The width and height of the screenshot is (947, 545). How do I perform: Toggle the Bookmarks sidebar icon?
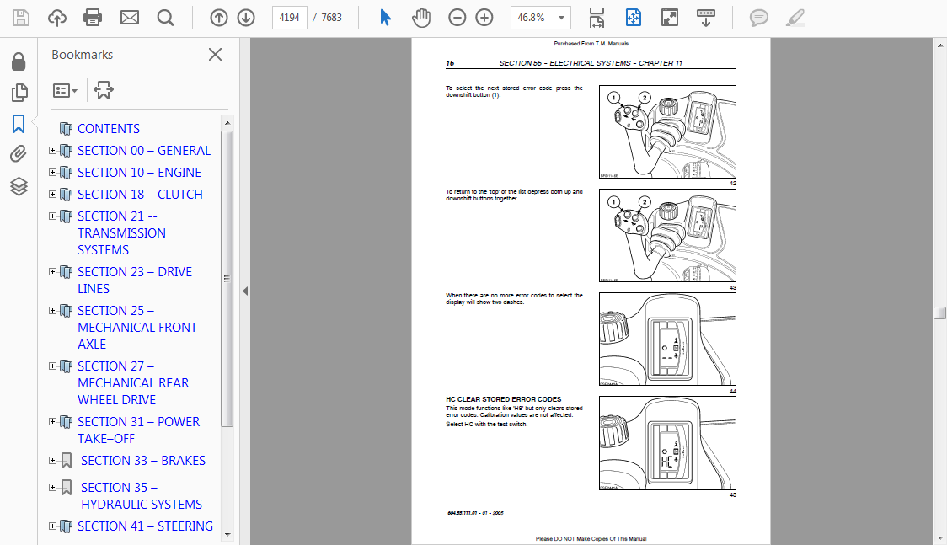coord(19,124)
